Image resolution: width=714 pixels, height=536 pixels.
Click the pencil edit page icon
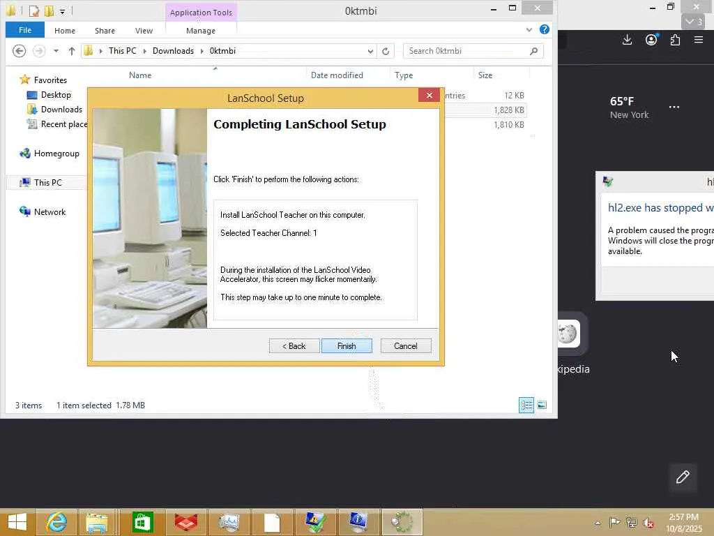click(x=683, y=477)
